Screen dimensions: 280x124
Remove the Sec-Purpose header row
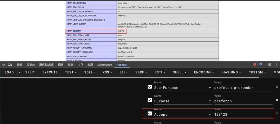coord(277,87)
